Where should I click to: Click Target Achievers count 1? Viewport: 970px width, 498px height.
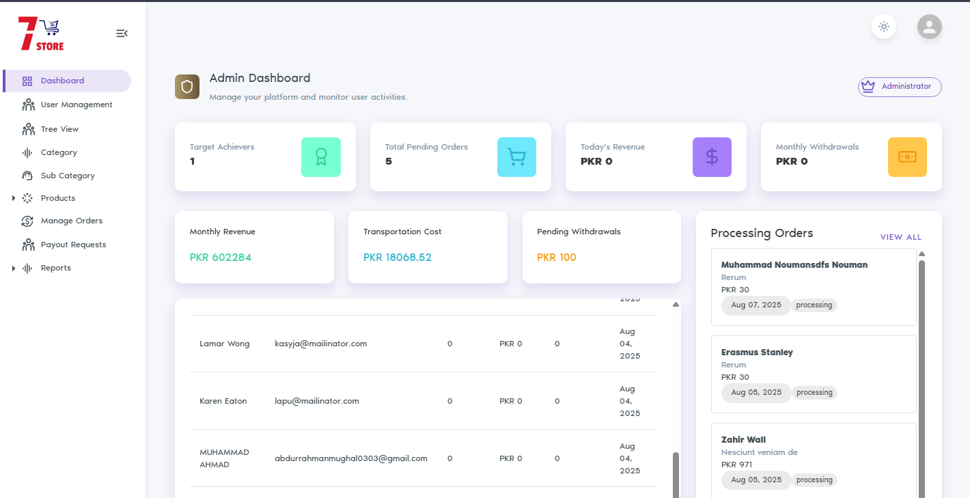193,162
